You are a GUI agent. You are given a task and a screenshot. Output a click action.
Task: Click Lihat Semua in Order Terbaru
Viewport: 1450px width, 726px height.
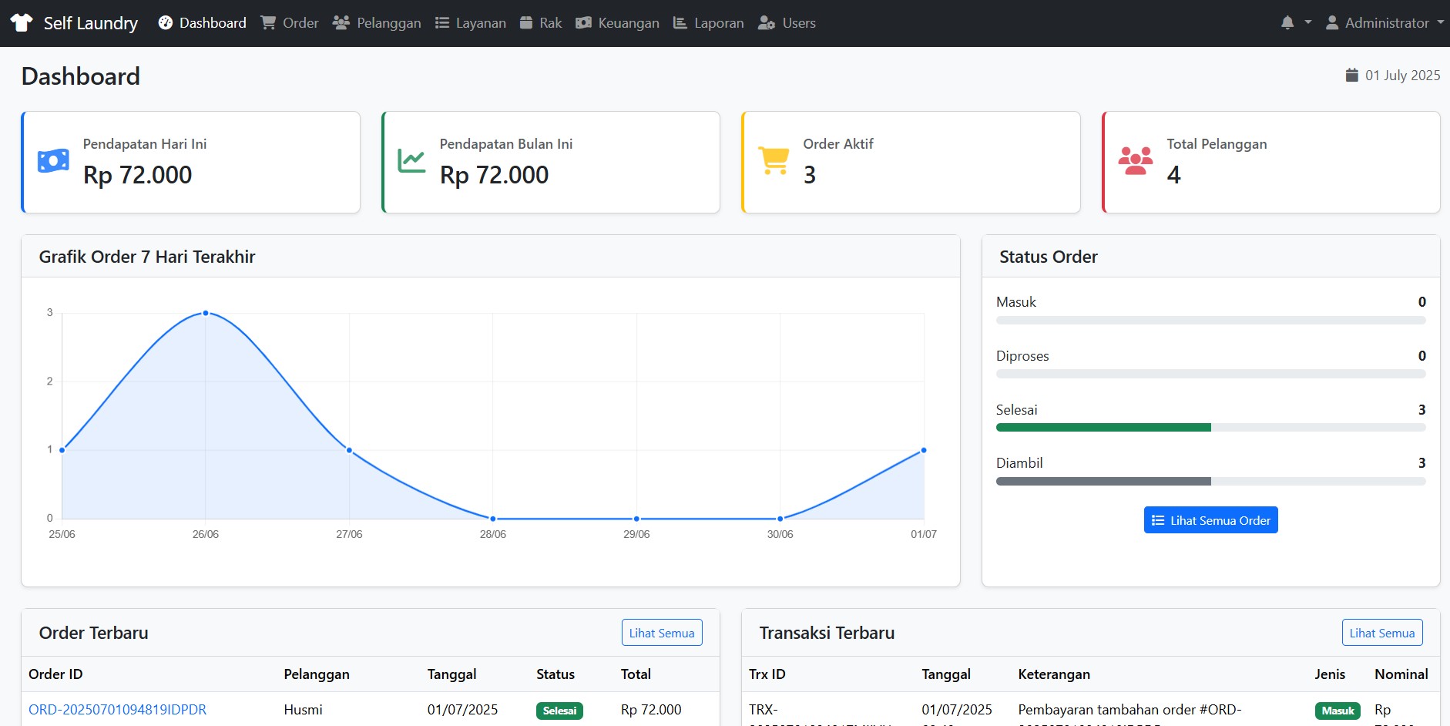coord(662,633)
